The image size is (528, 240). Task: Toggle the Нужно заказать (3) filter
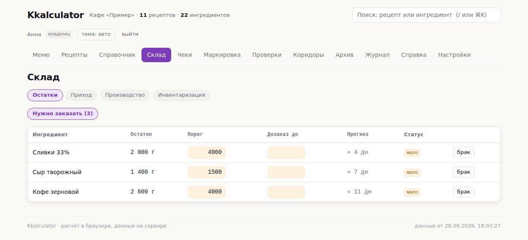(63, 114)
